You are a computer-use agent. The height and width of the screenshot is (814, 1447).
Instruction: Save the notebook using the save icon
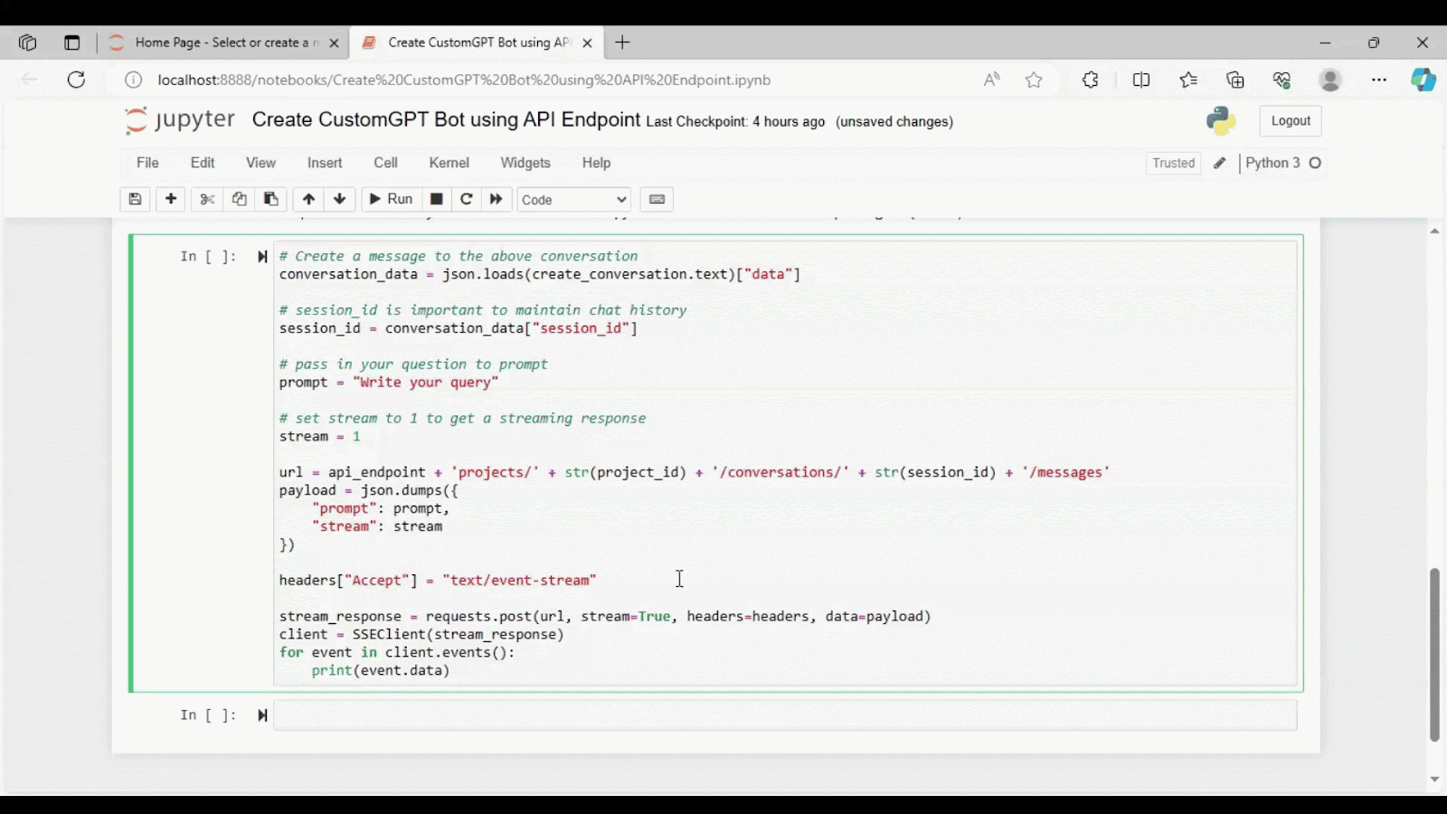[135, 199]
